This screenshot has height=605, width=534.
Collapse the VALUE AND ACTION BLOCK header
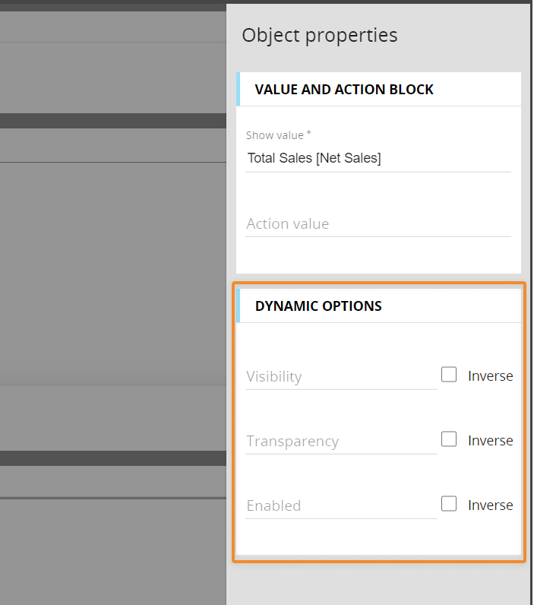pyautogui.click(x=378, y=89)
